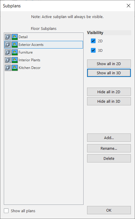Image resolution: width=135 pixels, height=219 pixels.
Task: Toggle 2D floor plan icon for Detail
Action: tap(8, 37)
